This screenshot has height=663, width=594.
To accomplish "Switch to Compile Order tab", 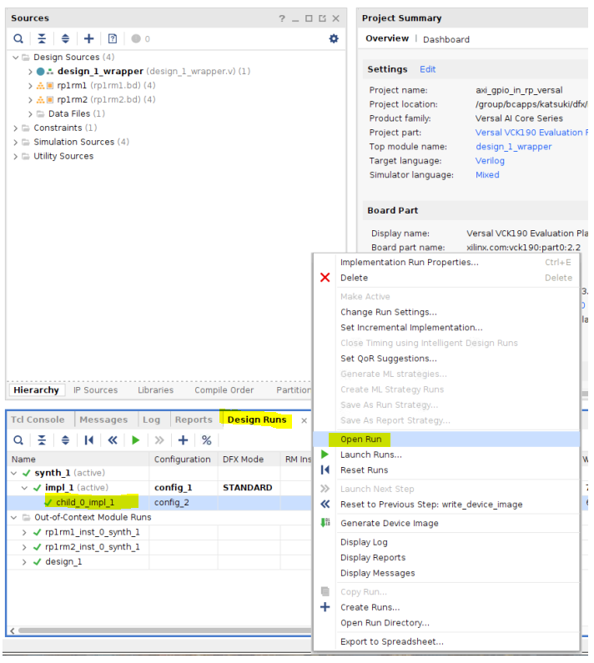I will 224,389.
